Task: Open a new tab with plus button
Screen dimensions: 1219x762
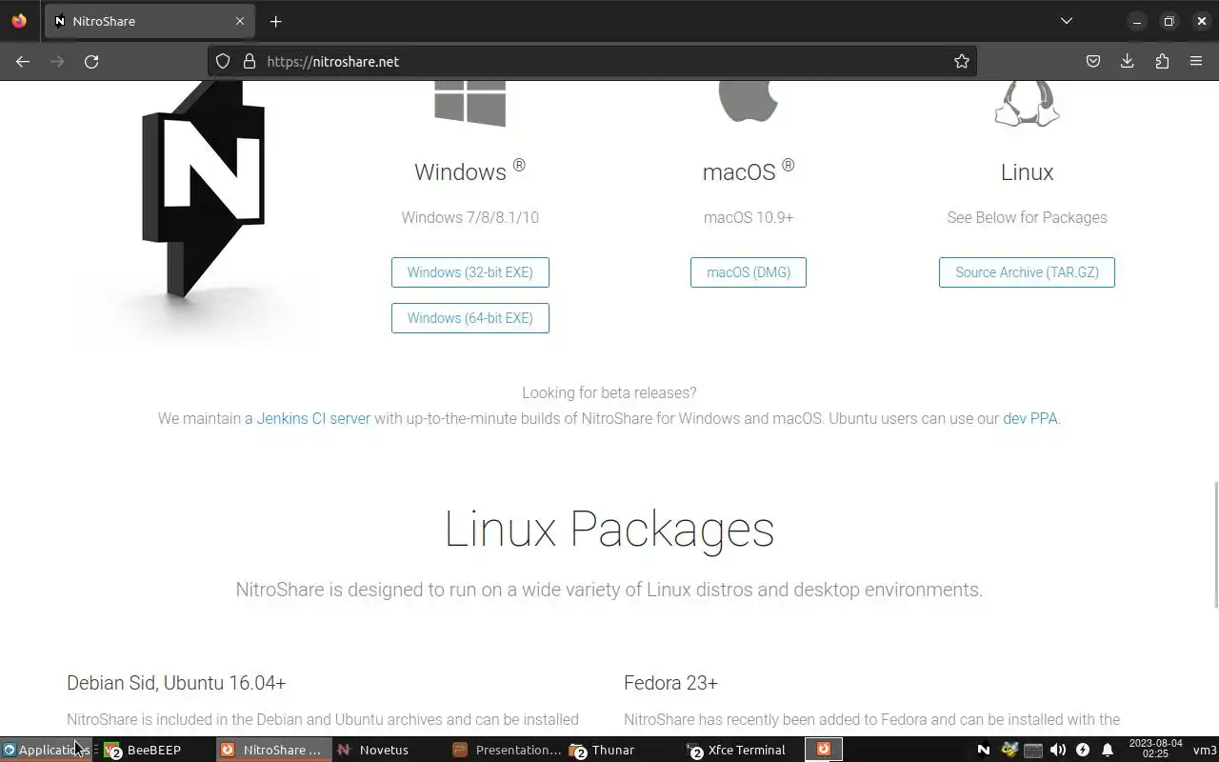Action: click(x=275, y=21)
